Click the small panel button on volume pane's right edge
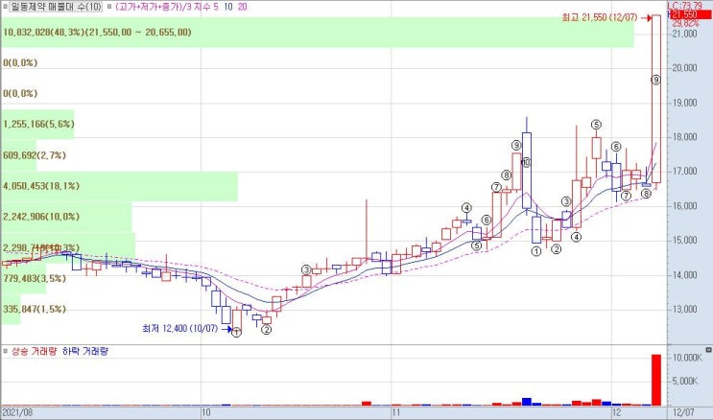 (708, 350)
